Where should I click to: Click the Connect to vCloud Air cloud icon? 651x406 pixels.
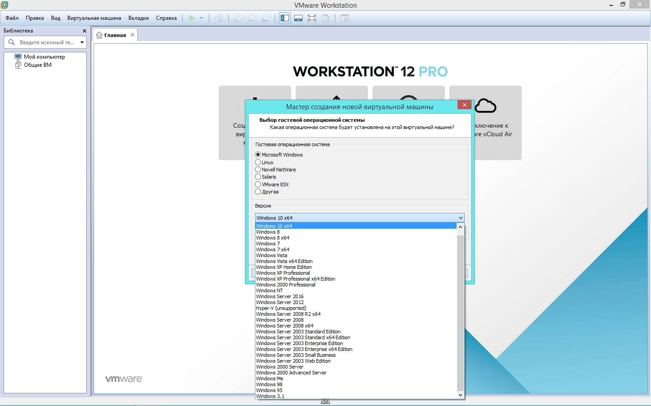pos(485,106)
